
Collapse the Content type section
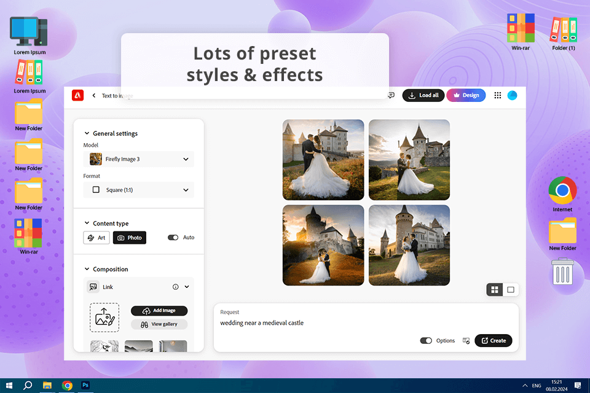point(87,223)
